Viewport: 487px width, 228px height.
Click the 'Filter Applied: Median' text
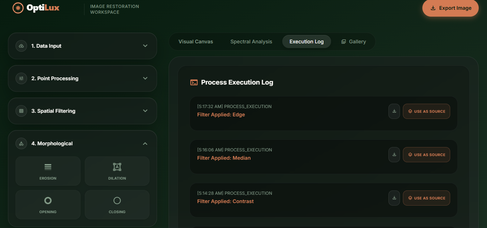click(x=224, y=158)
